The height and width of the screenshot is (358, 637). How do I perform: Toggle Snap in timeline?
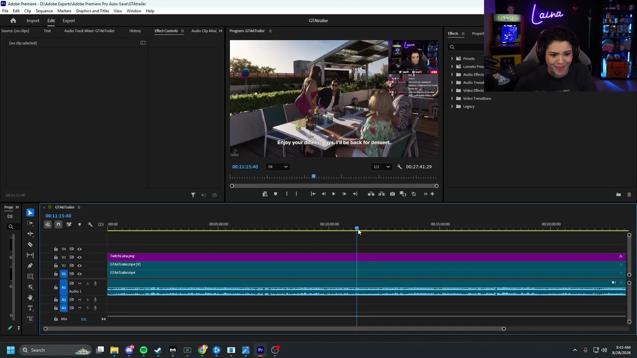pyautogui.click(x=58, y=225)
